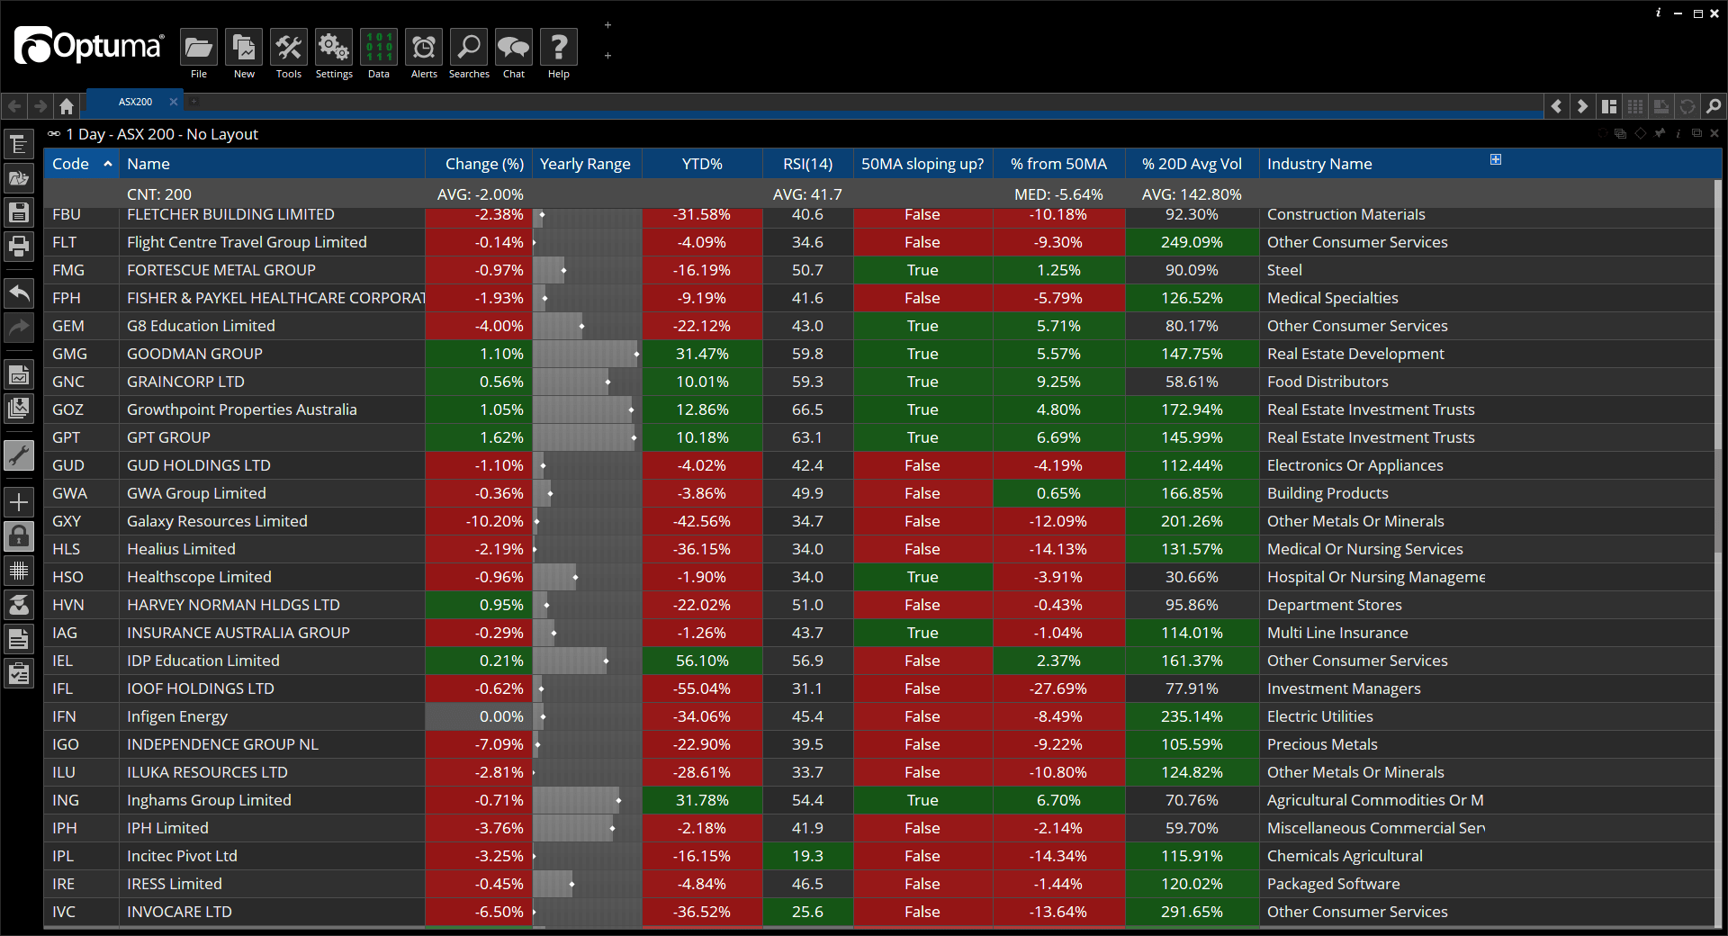Open the Tools hammer-and-wrench icon

289,47
